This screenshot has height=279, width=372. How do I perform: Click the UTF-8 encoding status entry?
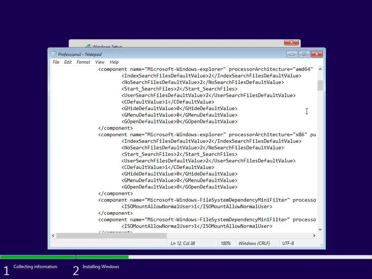tap(288, 243)
